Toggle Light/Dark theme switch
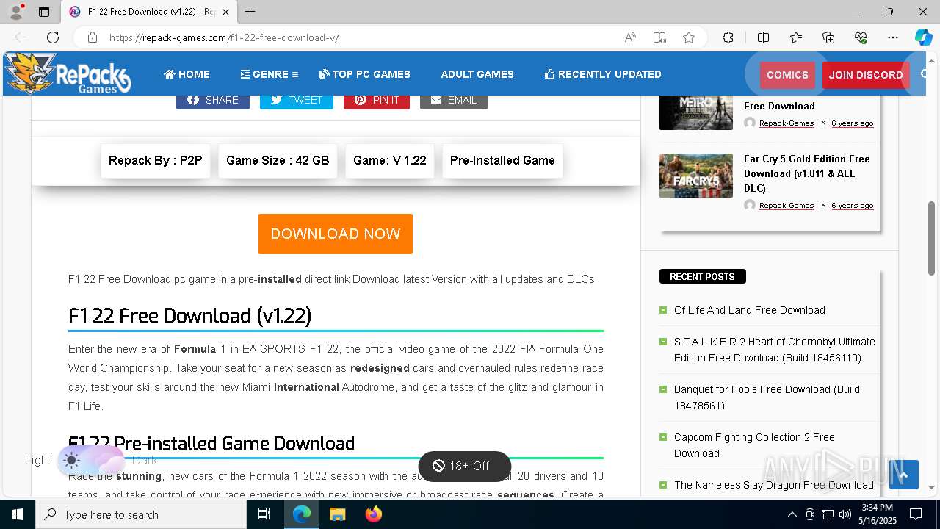 (x=92, y=461)
